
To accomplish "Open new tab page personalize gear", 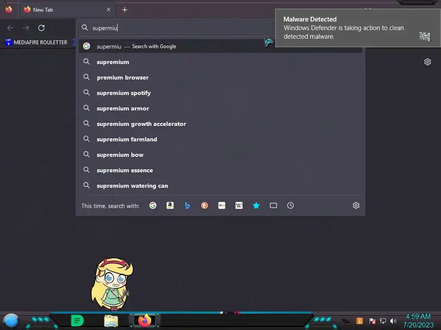I will [428, 62].
